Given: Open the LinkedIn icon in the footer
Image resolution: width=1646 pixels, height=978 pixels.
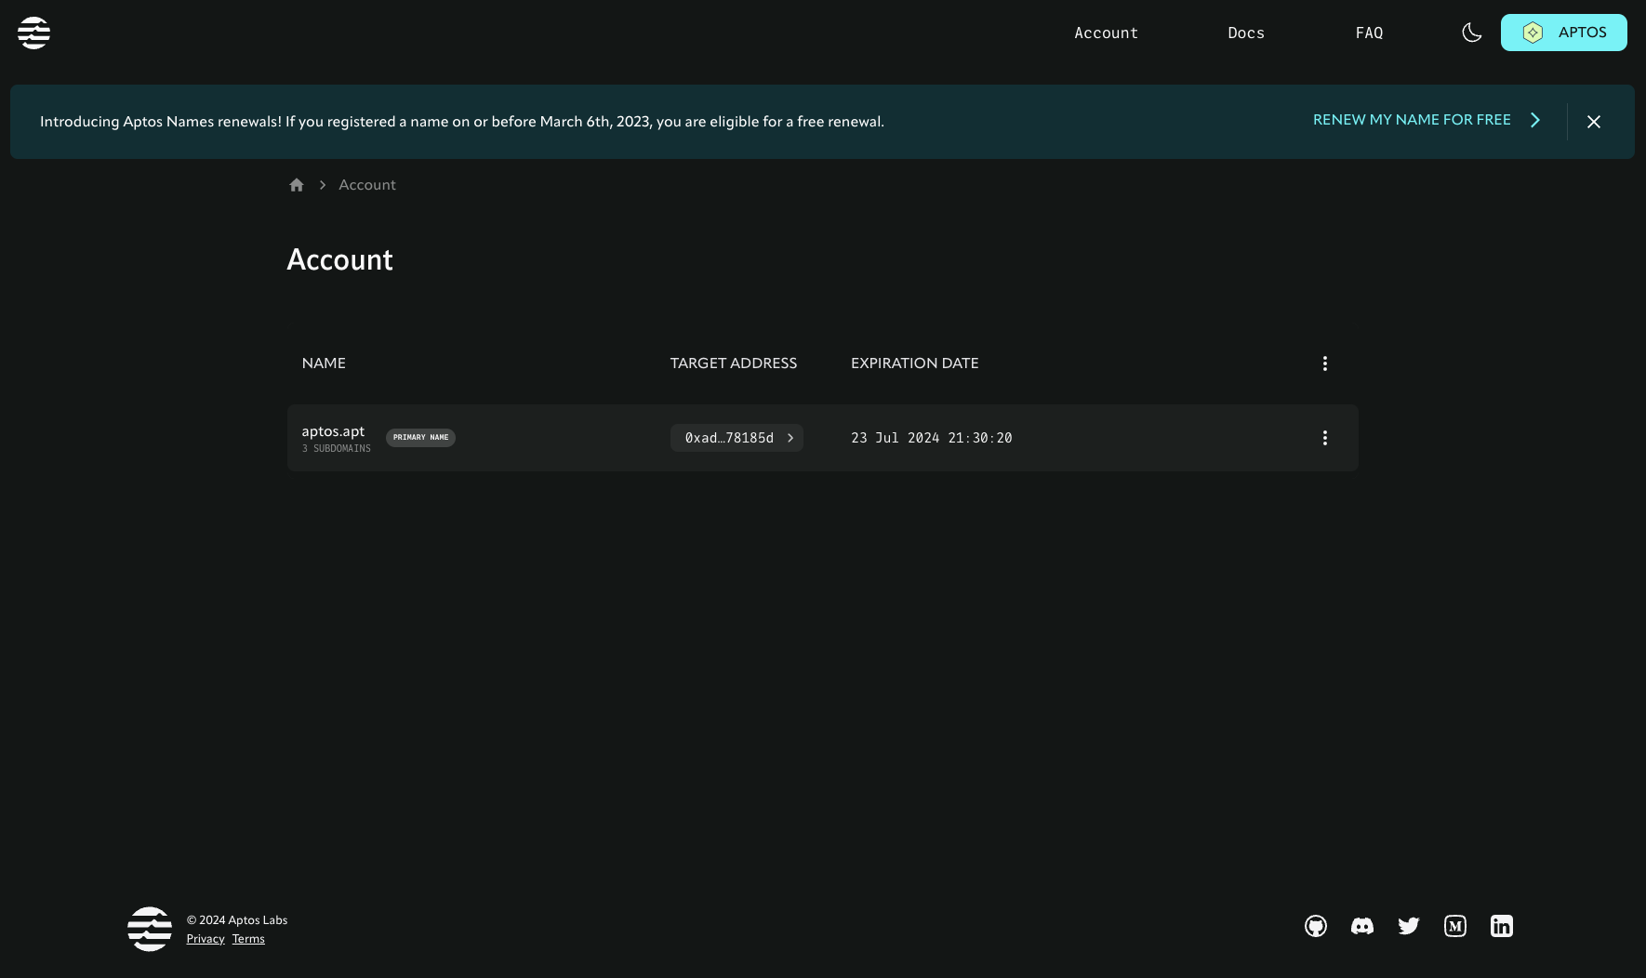Looking at the screenshot, I should tap(1501, 926).
